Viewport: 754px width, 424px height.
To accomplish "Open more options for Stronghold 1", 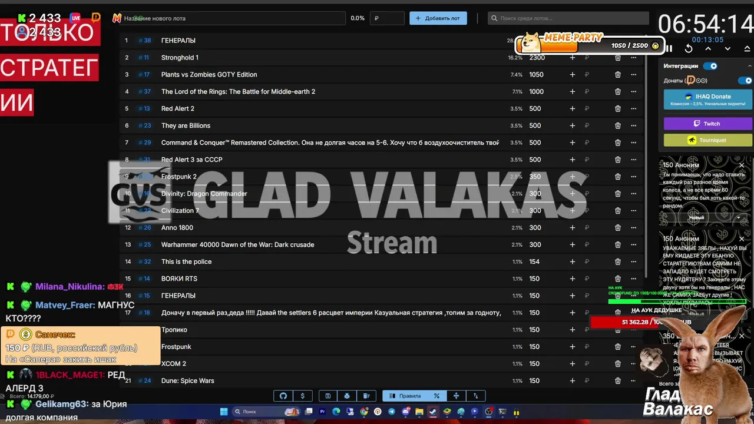I will [634, 58].
